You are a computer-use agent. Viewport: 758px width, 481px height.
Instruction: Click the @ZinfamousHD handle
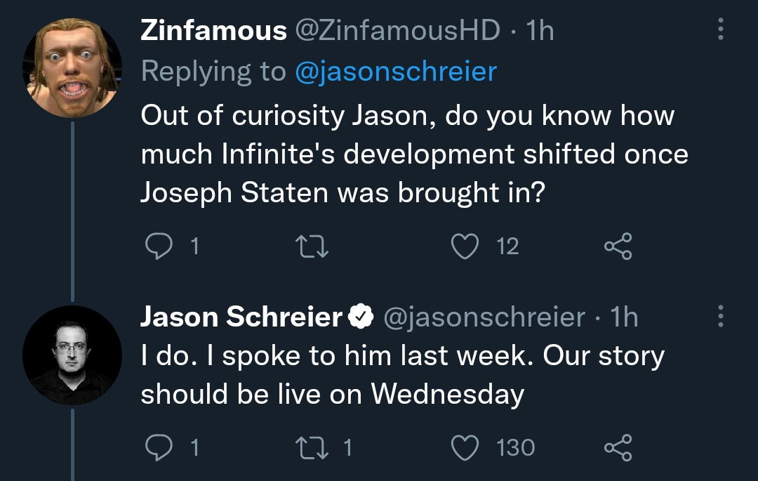point(397,30)
